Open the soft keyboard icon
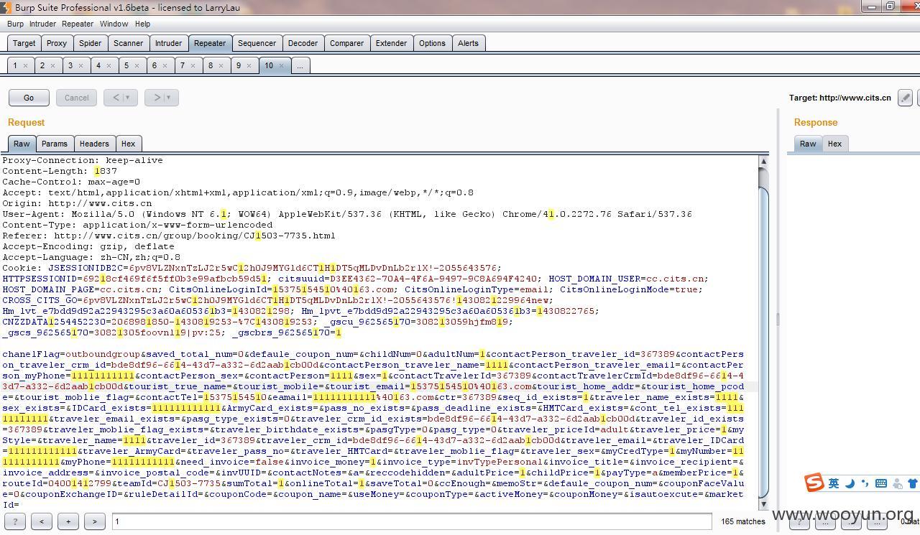The image size is (920, 535). (880, 483)
